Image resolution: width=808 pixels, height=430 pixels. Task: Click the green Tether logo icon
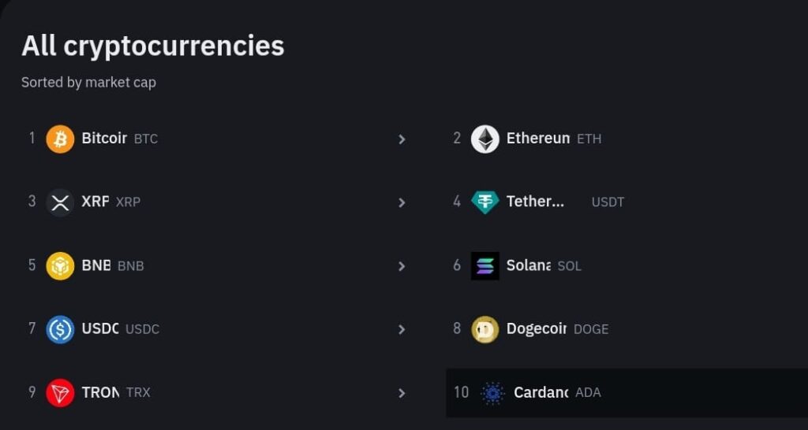(x=485, y=202)
